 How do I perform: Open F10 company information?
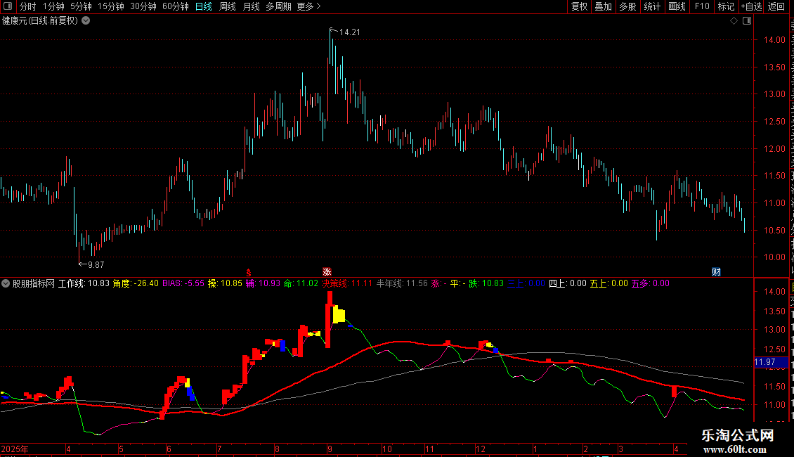(x=702, y=6)
